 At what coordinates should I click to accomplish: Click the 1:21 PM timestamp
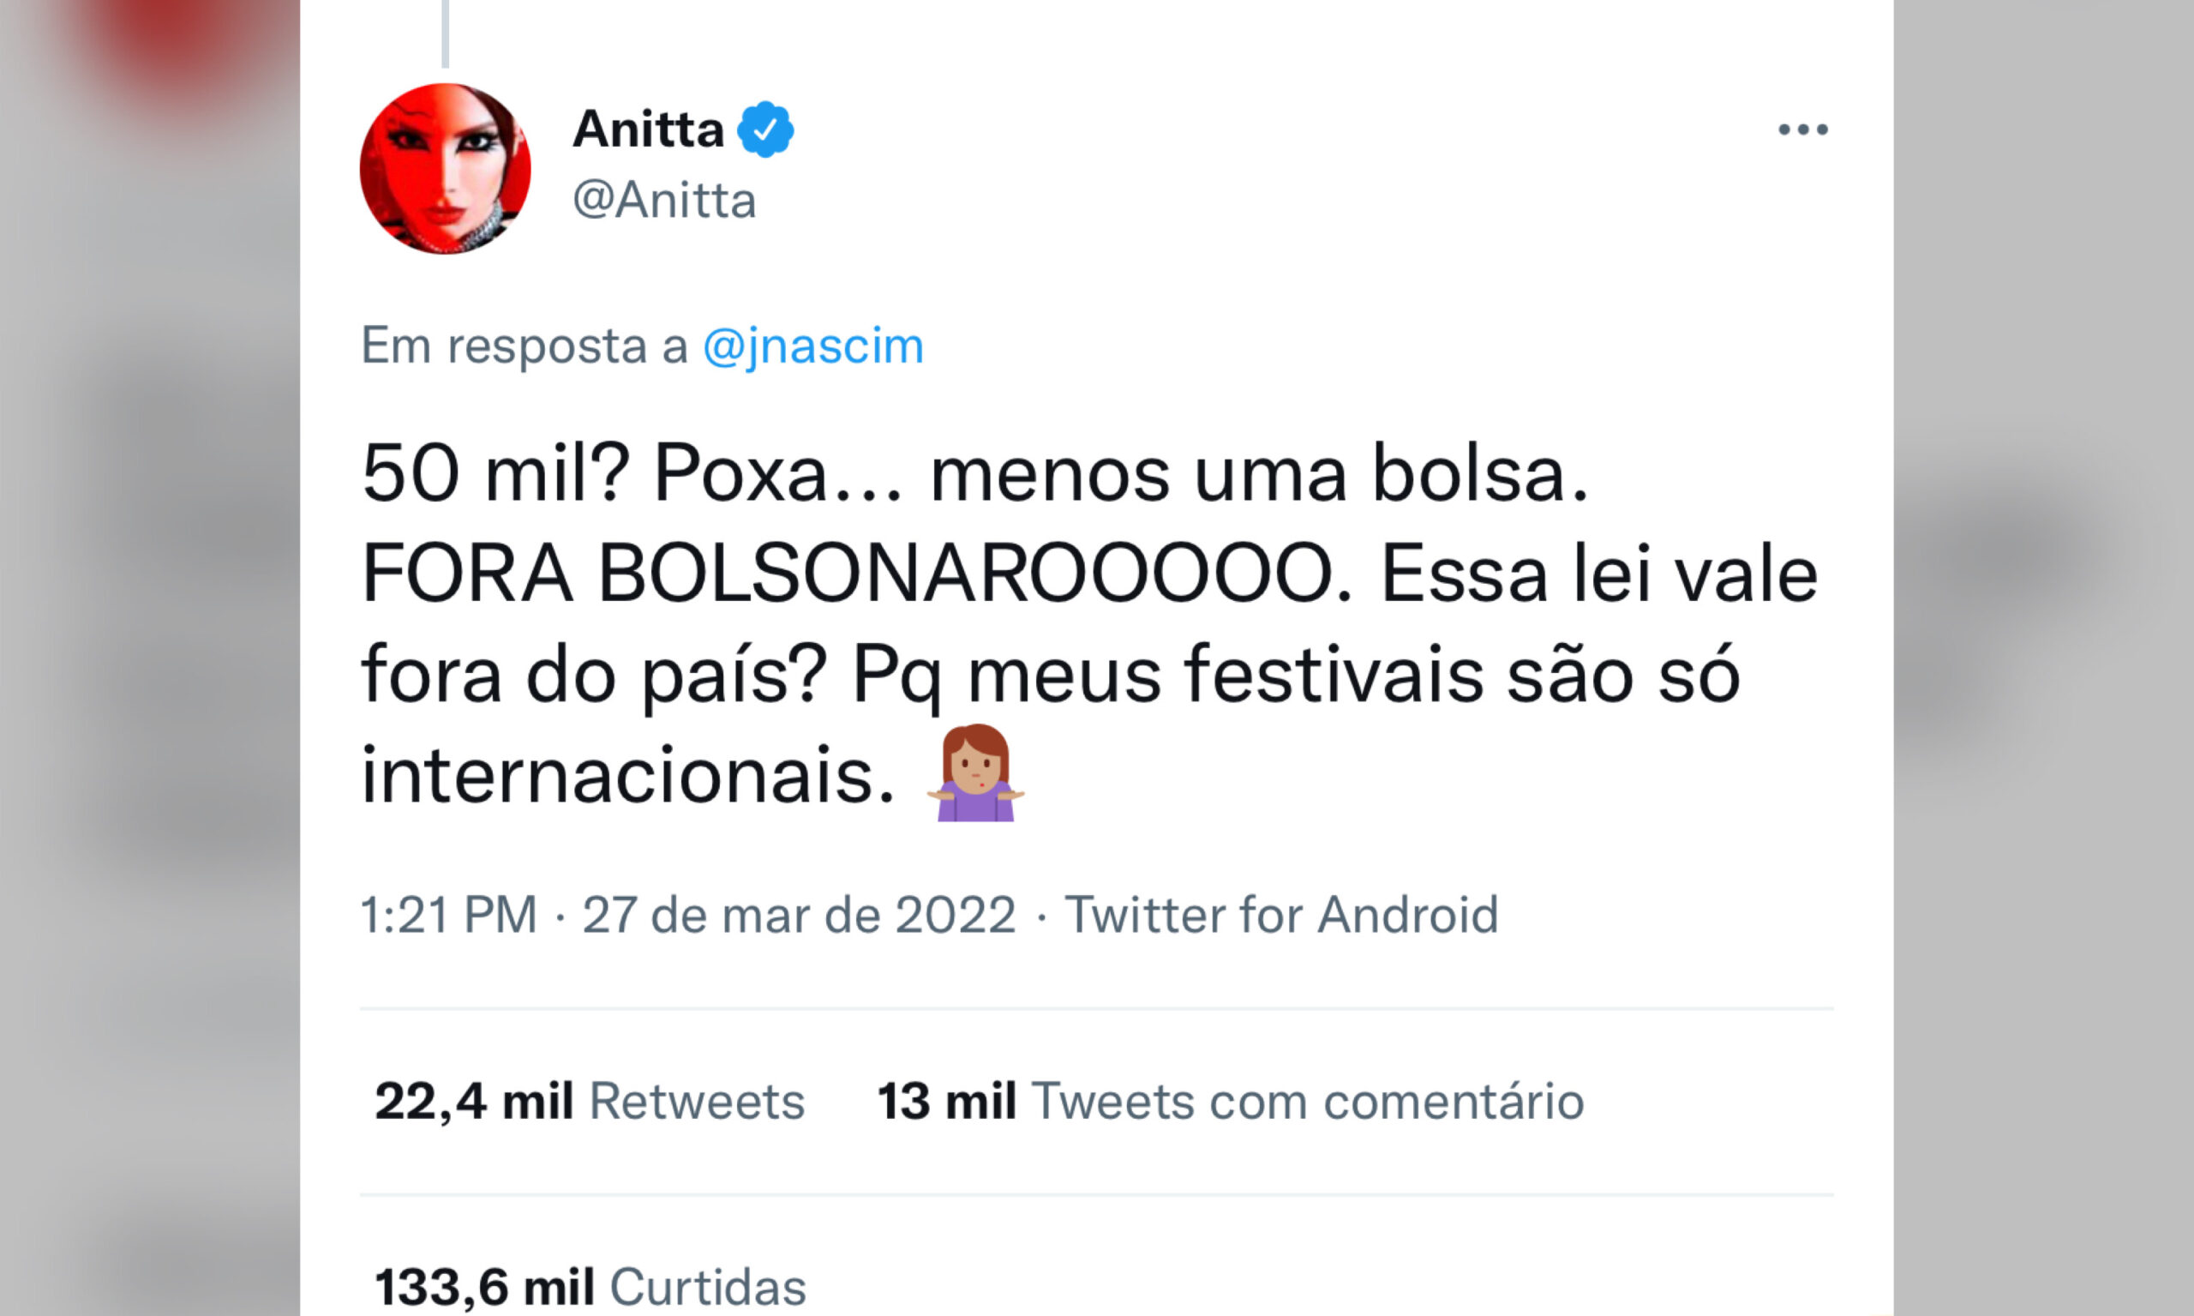click(x=448, y=915)
